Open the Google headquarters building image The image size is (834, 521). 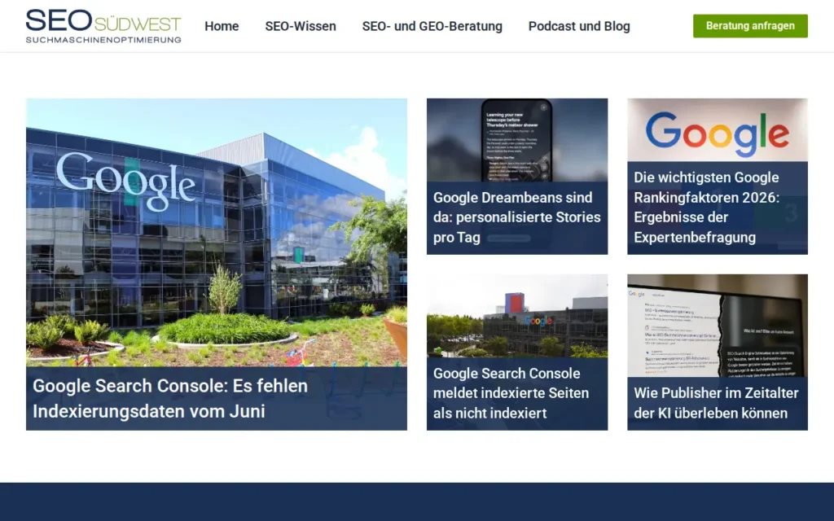217,232
